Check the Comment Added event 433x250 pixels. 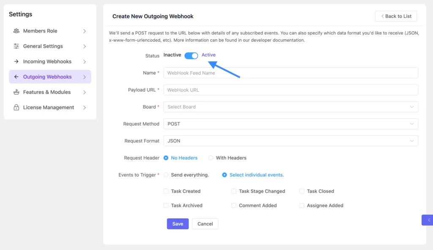pyautogui.click(x=234, y=206)
